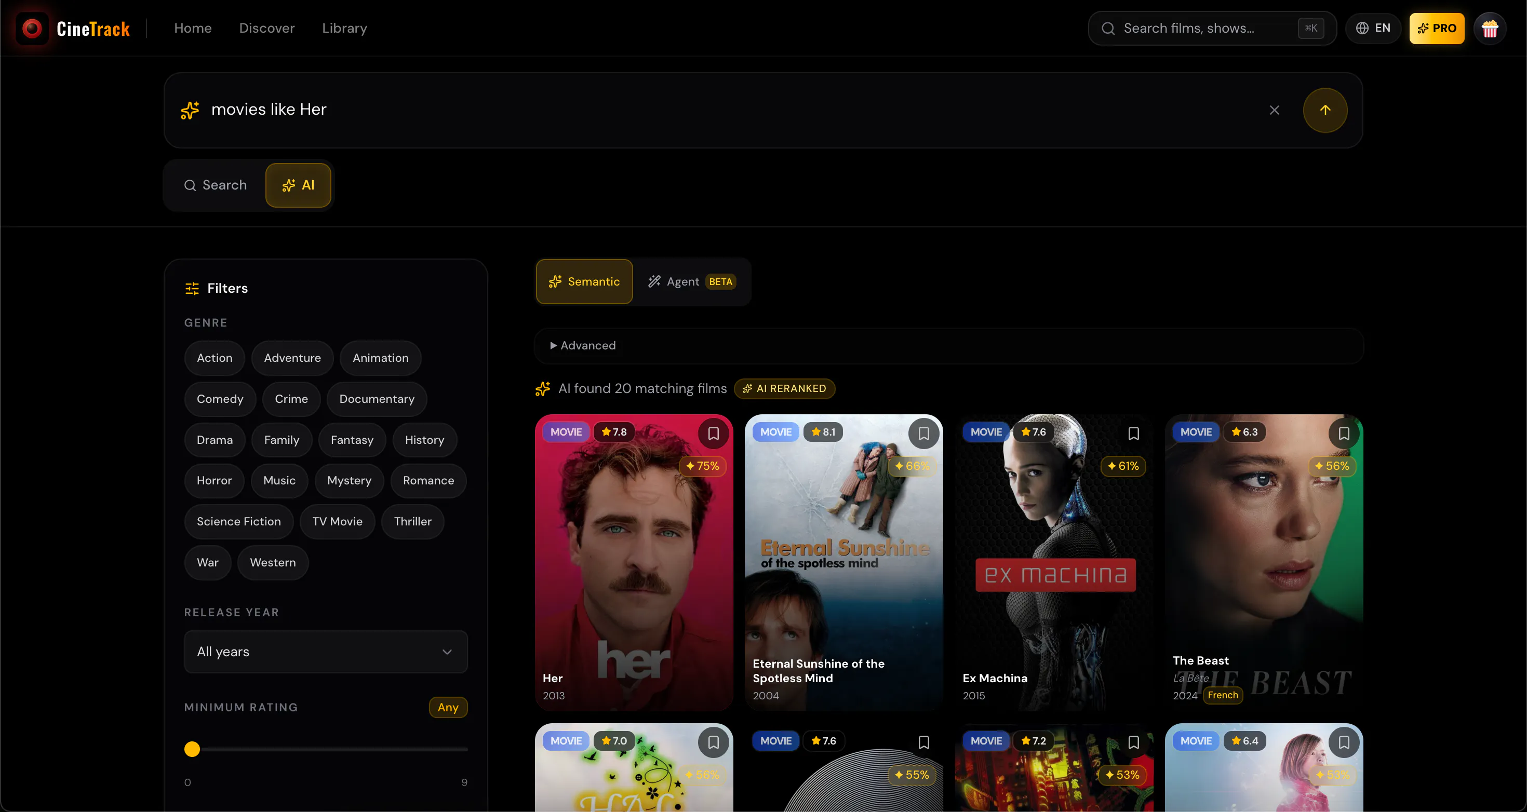Bookmark the movie Her

click(x=713, y=434)
